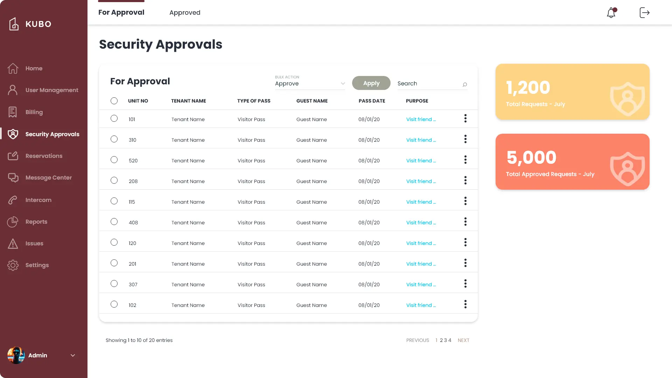Screen dimensions: 672x378
Task: Open the Issues warning icon
Action: [13, 244]
